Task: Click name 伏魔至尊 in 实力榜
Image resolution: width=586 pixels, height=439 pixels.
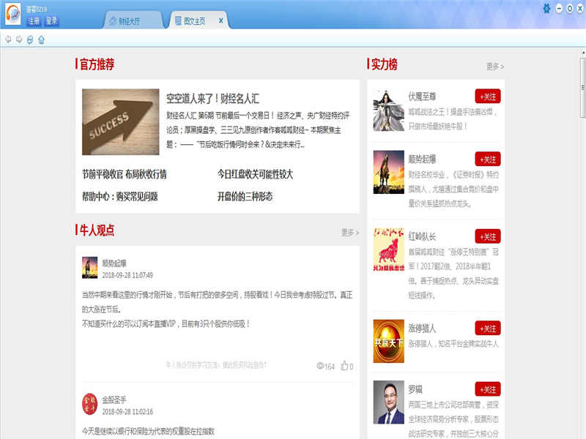Action: click(x=422, y=97)
